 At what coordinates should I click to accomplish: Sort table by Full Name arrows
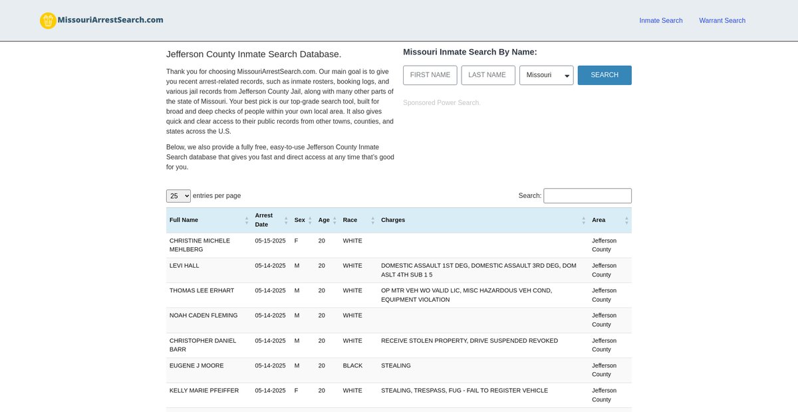tap(247, 220)
